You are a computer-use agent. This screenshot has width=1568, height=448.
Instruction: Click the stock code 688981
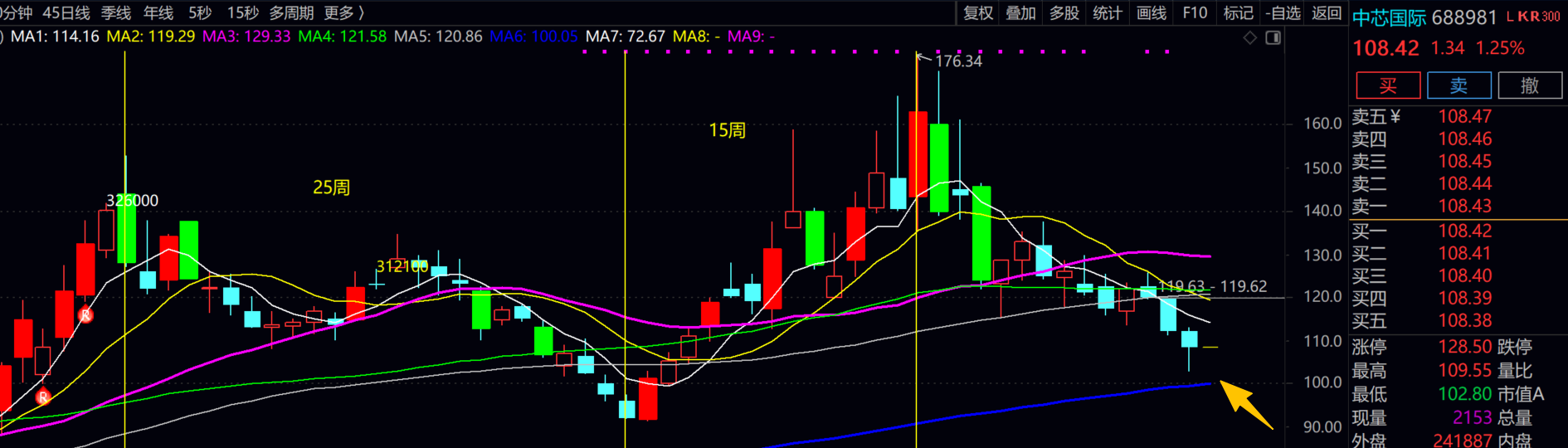[1464, 18]
